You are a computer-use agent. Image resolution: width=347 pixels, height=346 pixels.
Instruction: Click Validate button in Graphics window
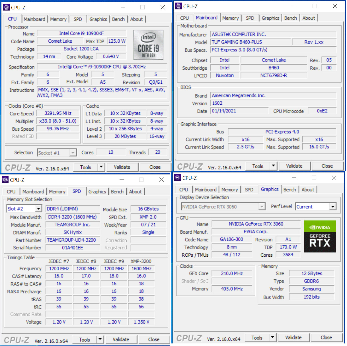[x=293, y=337]
